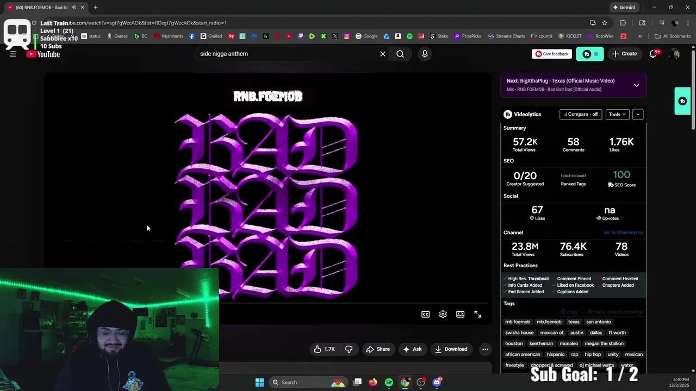Open the All Bookmarks folder
The height and width of the screenshot is (391, 696).
pyautogui.click(x=673, y=36)
